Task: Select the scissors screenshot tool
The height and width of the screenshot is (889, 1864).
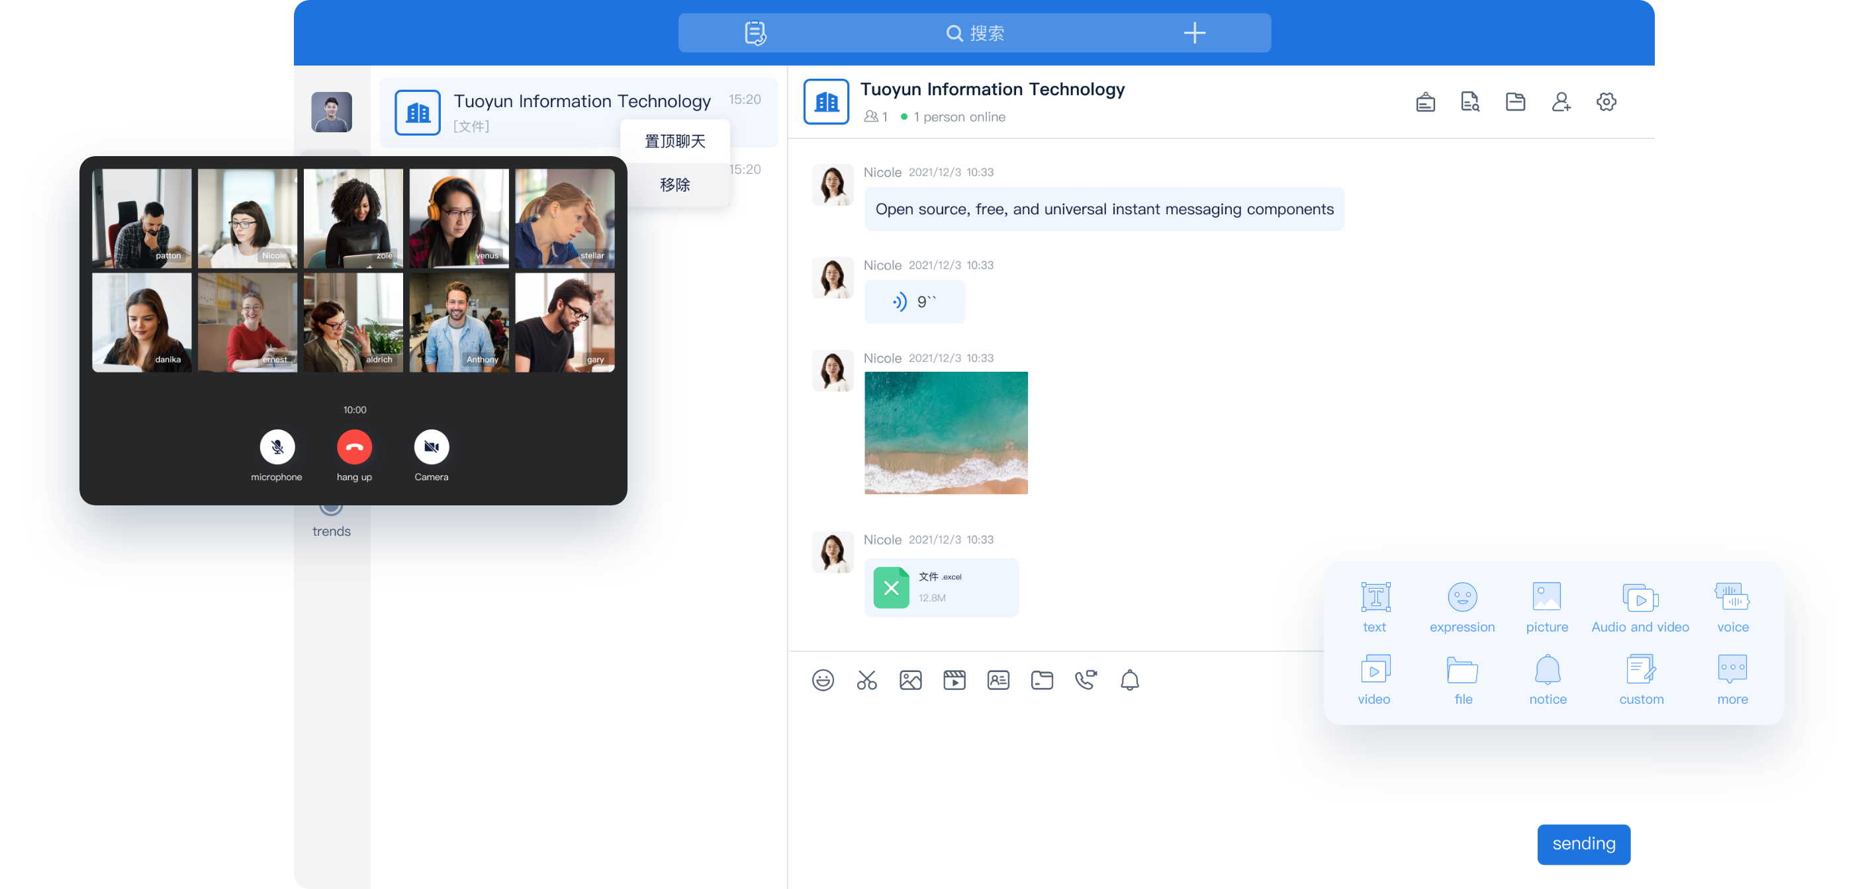Action: (867, 680)
